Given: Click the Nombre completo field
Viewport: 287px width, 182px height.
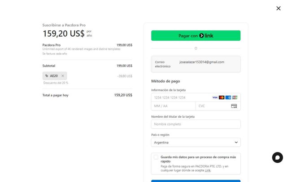Looking at the screenshot, I should tap(196, 124).
